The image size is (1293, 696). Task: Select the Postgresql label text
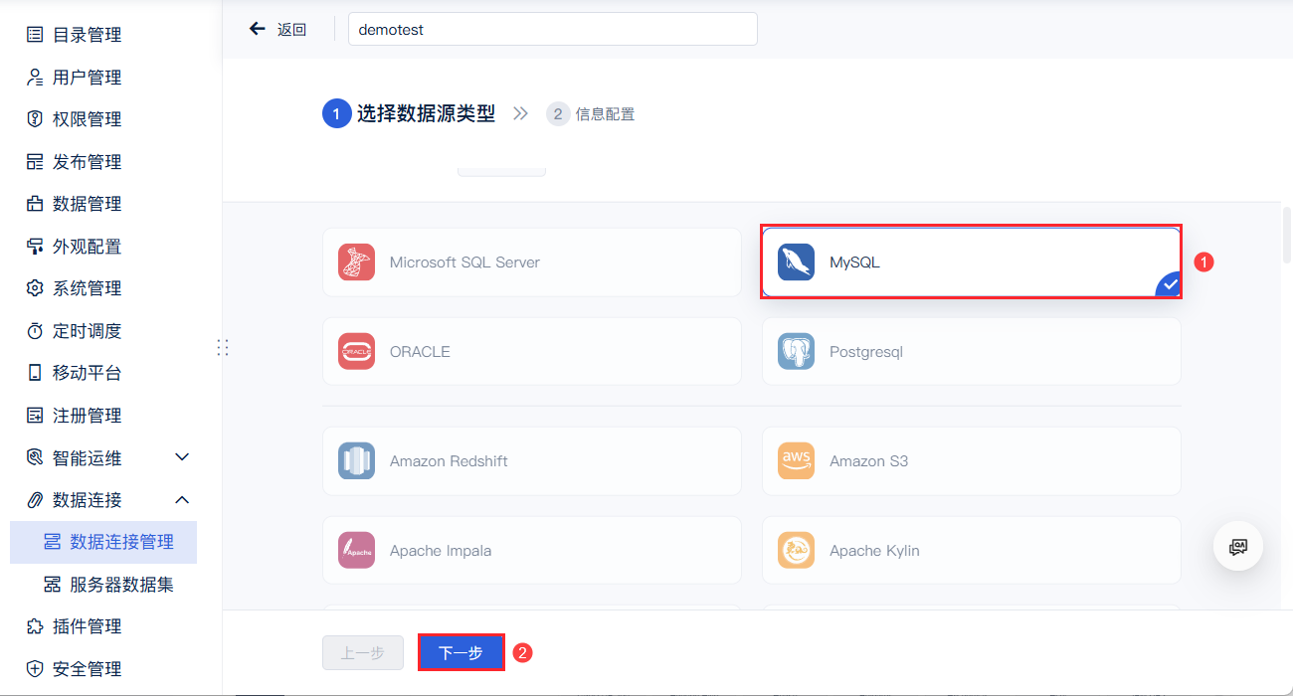tap(866, 352)
